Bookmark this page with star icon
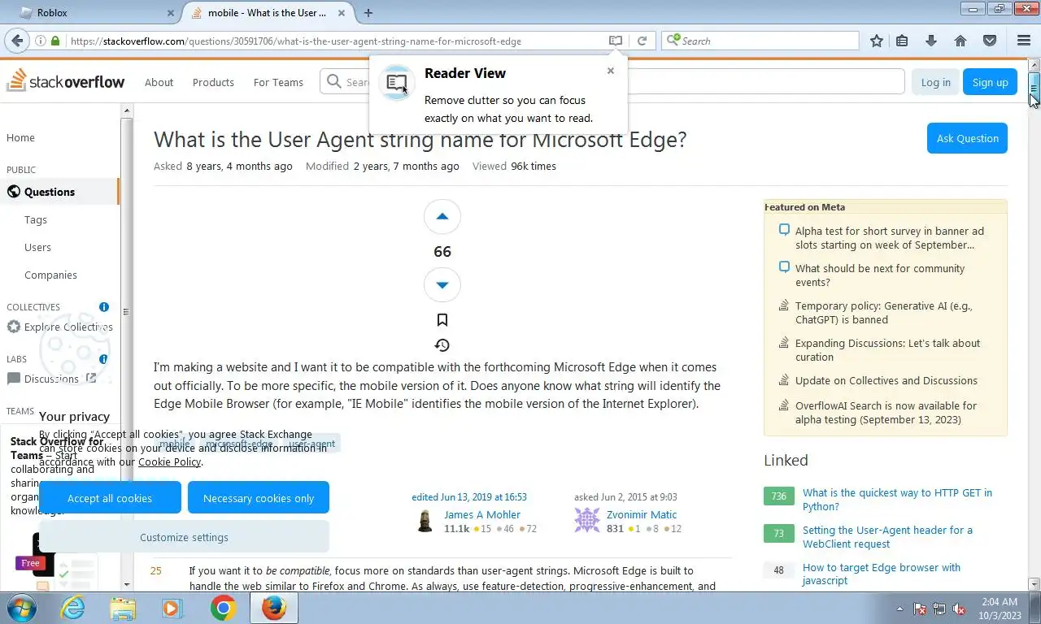The width and height of the screenshot is (1041, 624). tap(876, 41)
